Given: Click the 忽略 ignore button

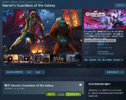Looking at the screenshot, I should (38, 72).
